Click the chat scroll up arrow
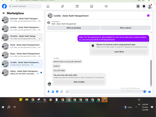The height and width of the screenshot is (117, 156). tap(151, 32)
